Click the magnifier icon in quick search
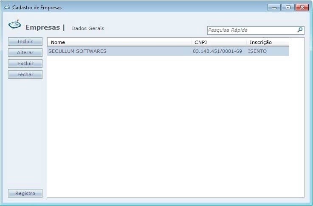 tap(300, 30)
